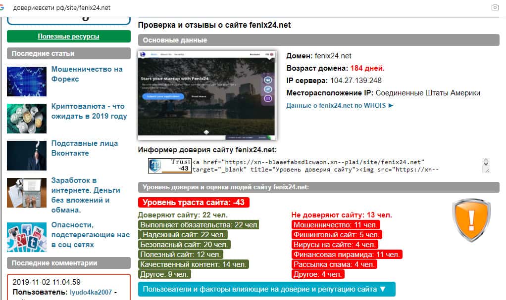Click the orange warning shield icon
The width and height of the screenshot is (506, 300).
[471, 220]
